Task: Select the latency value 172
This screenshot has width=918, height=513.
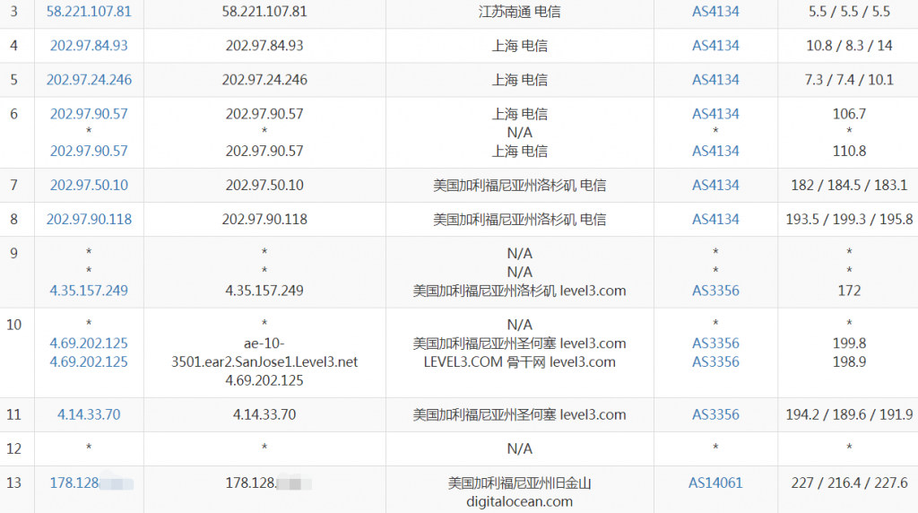Action: 849,291
